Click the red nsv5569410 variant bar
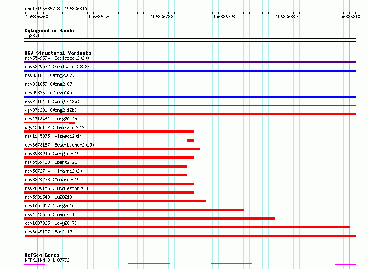 (106, 166)
